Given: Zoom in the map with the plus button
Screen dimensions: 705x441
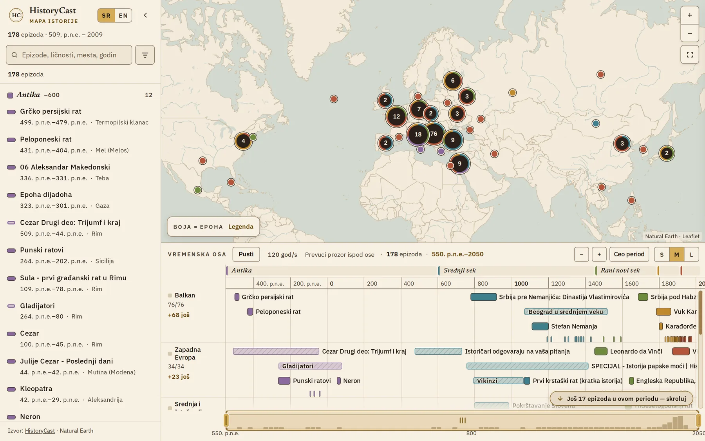Looking at the screenshot, I should (690, 15).
